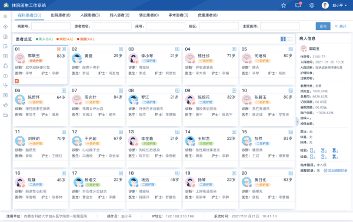Click the stethoscope icon in left sidebar
This screenshot has width=353, height=222.
[6, 85]
